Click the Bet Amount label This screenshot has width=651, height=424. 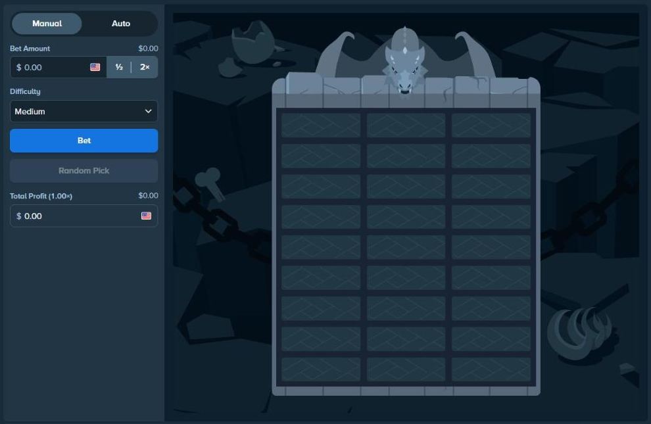point(30,49)
